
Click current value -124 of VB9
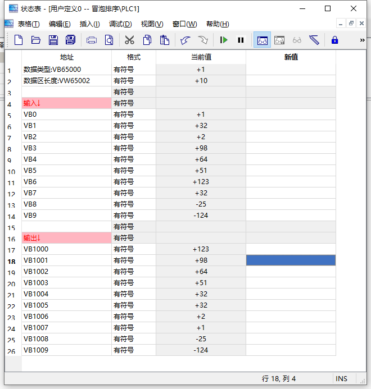201,216
